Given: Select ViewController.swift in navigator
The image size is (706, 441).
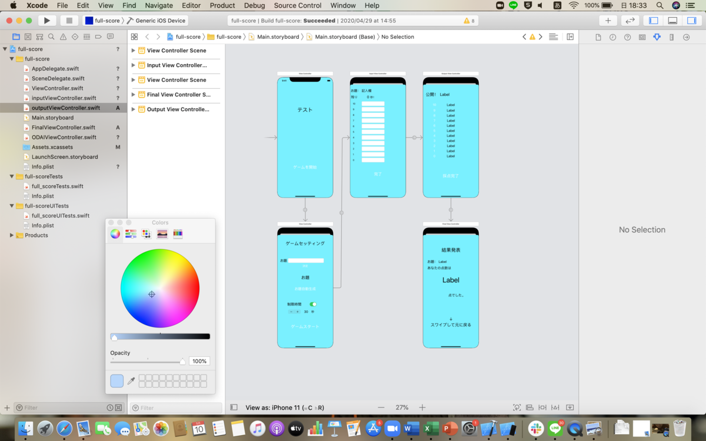Looking at the screenshot, I should coord(57,88).
